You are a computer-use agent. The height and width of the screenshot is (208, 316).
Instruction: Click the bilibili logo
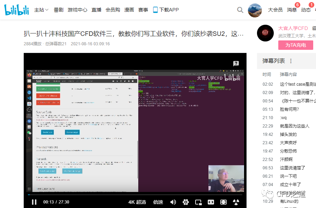(16, 10)
